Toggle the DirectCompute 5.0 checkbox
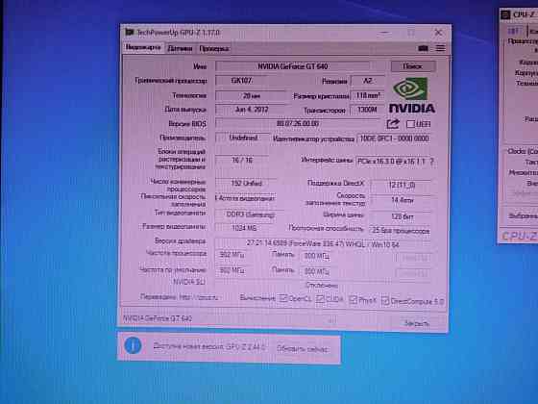Viewport: 538px width, 404px height. (385, 301)
